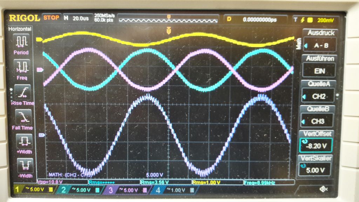Select the +Width measurement icon
The width and height of the screenshot is (359, 202).
click(x=24, y=142)
